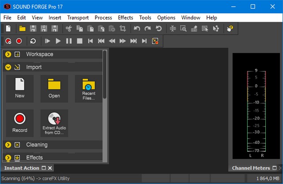Image resolution: width=283 pixels, height=184 pixels.
Task: Click the Undo arrow icon
Action: click(137, 29)
